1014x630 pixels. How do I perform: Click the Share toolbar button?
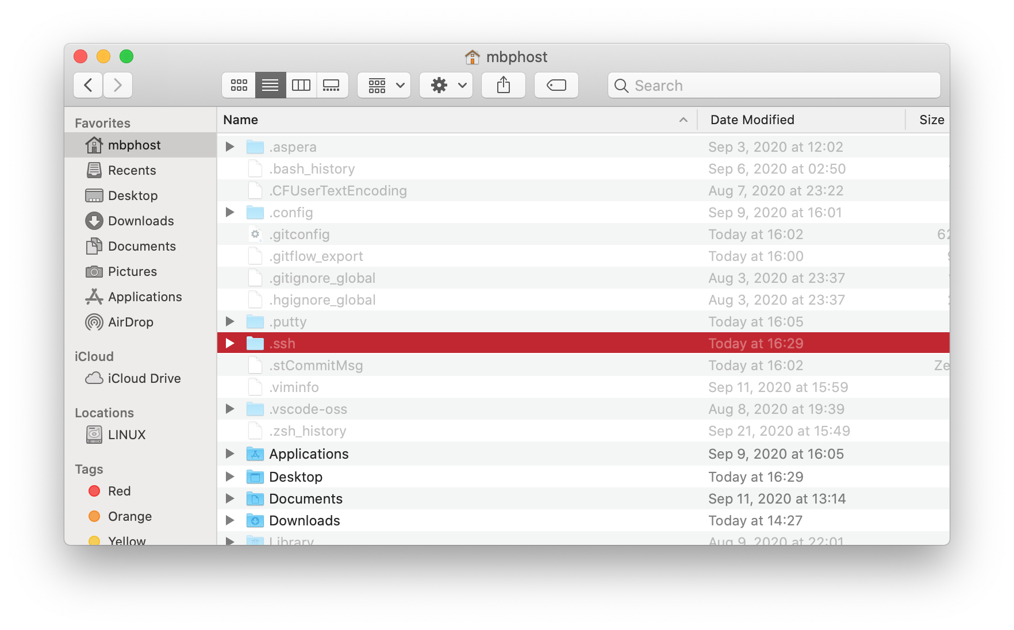tap(503, 86)
